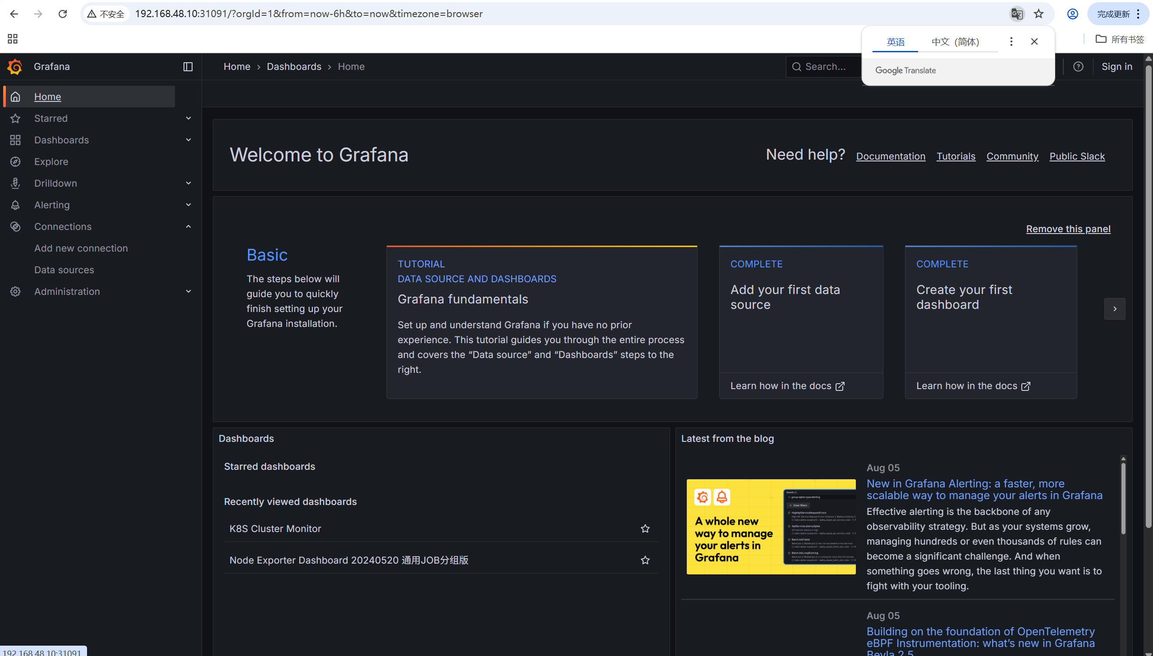This screenshot has width=1153, height=656.
Task: Click the browser address bar URL
Action: coord(308,14)
